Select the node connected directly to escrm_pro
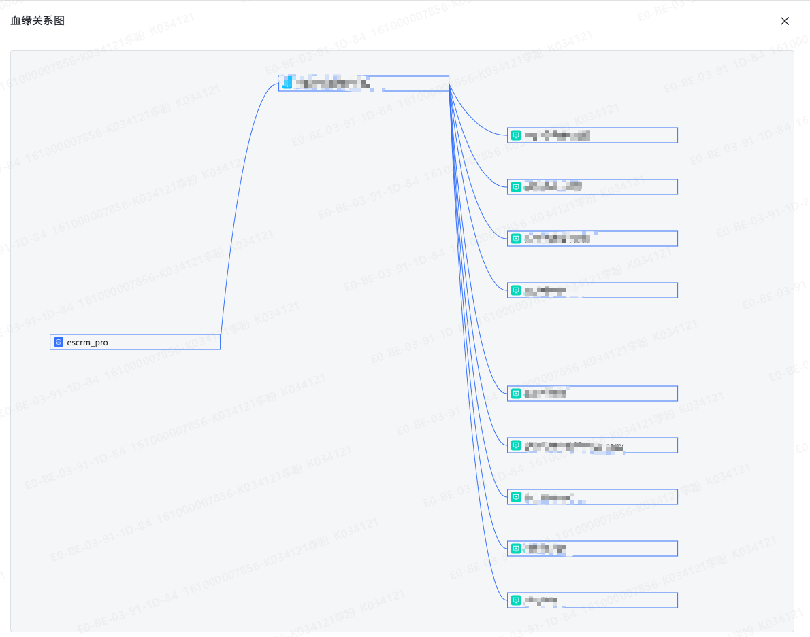This screenshot has width=810, height=637. point(363,84)
